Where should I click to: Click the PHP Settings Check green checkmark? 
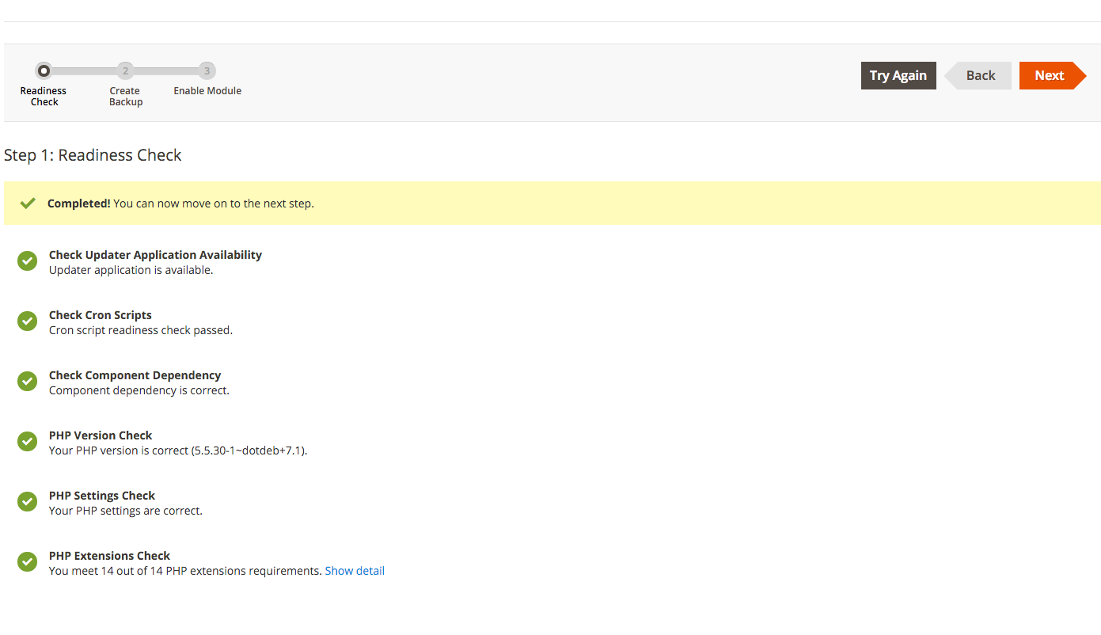pos(27,502)
